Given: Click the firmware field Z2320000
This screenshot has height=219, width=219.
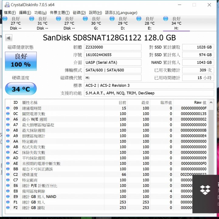Looking at the screenshot, I should tap(113, 47).
